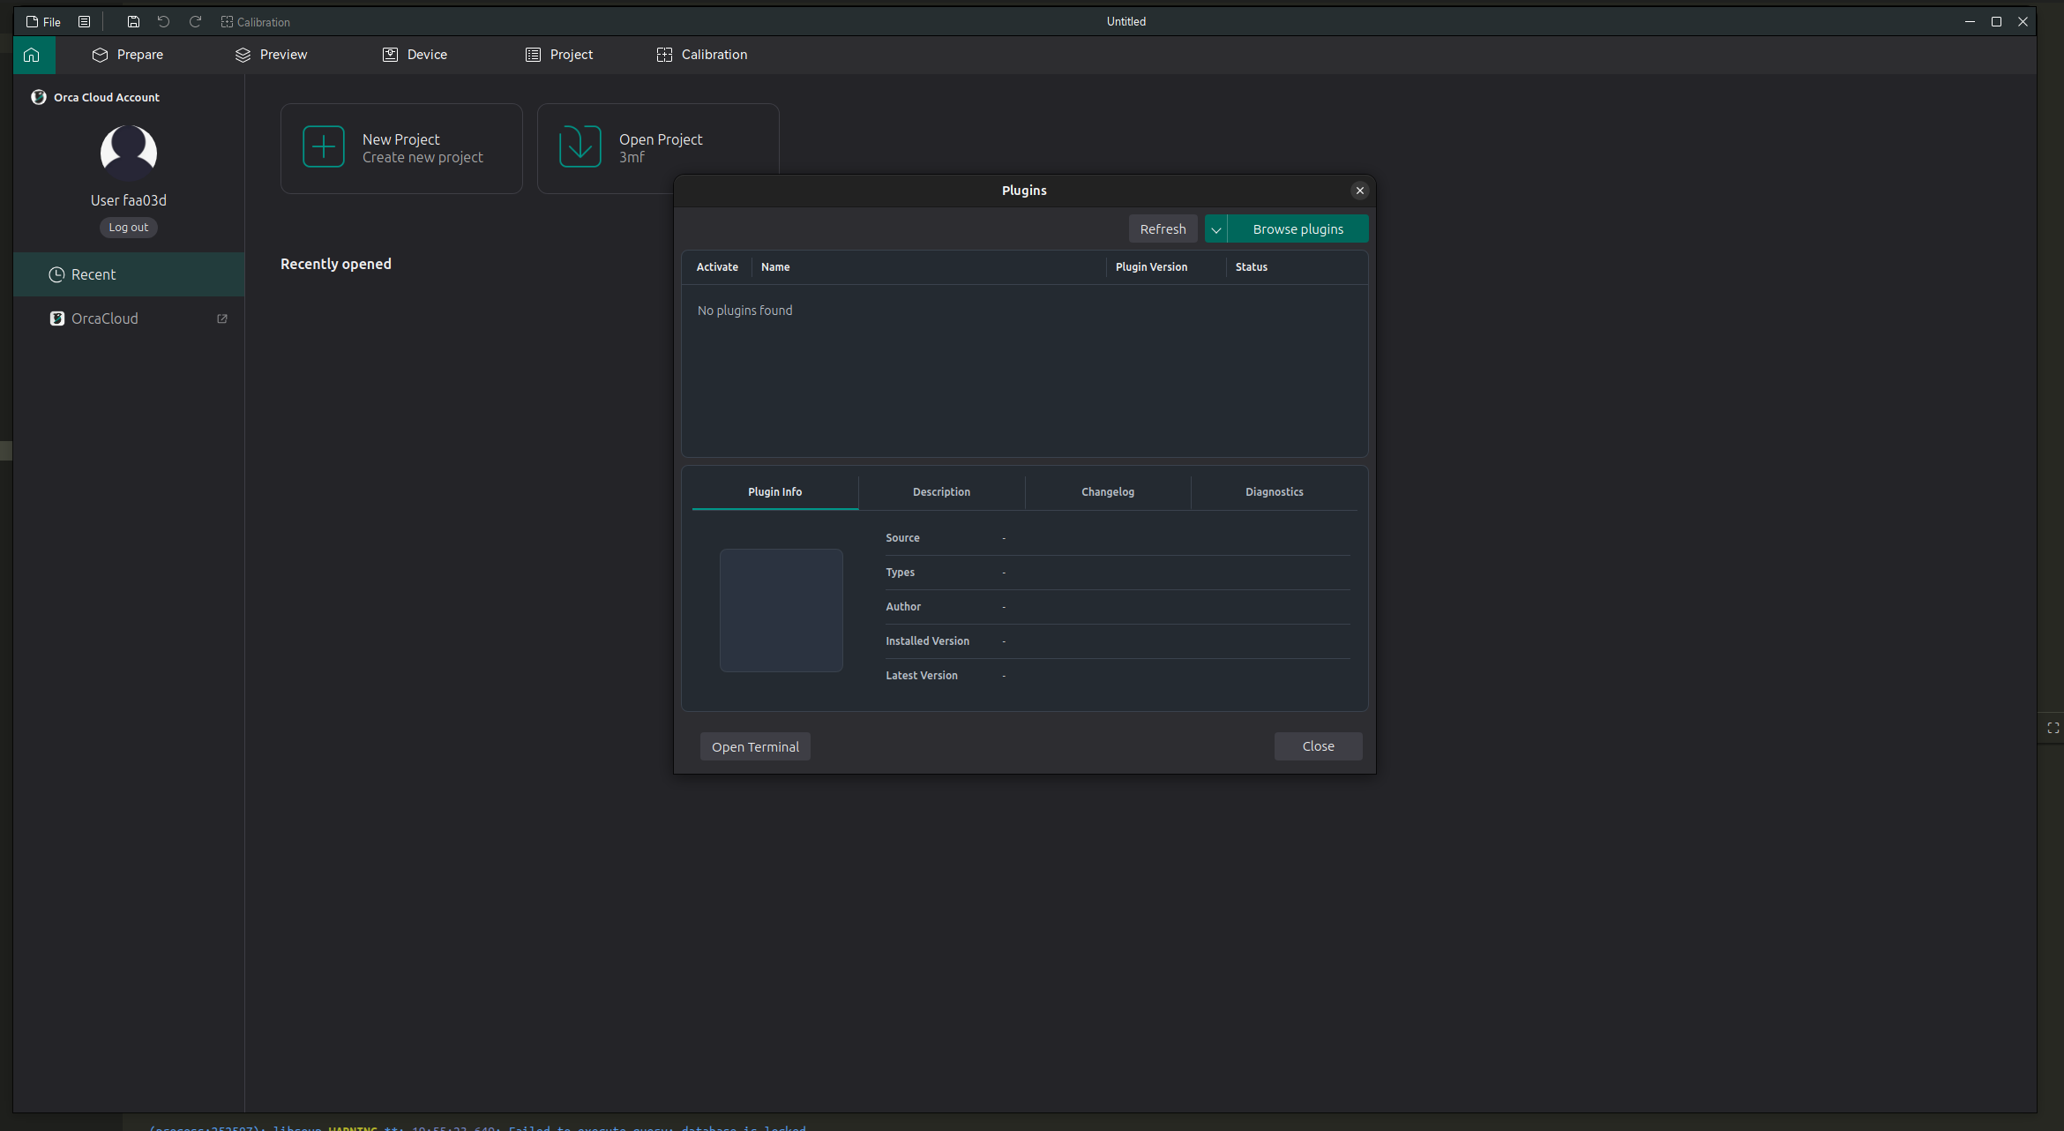Viewport: 2064px width, 1131px height.
Task: Click Open Terminal button
Action: 755,747
